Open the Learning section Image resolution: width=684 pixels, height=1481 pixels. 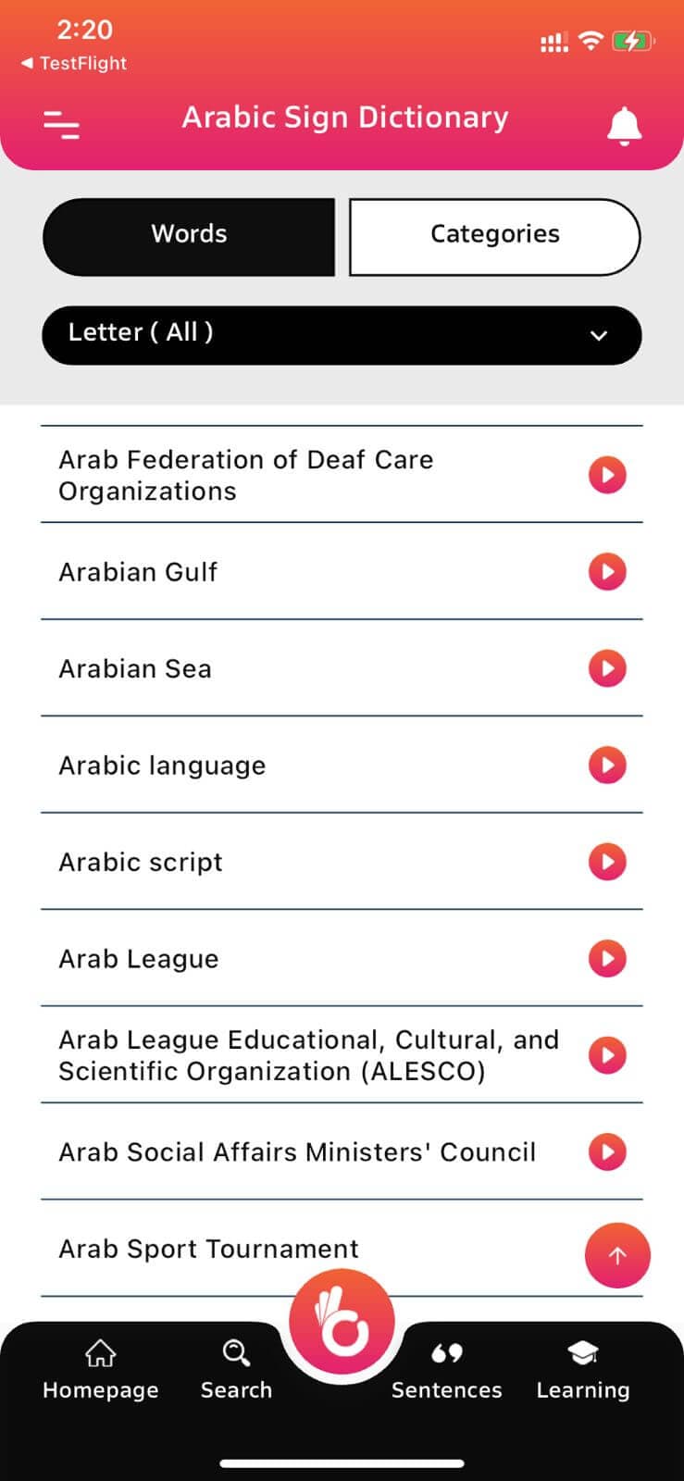click(582, 1370)
